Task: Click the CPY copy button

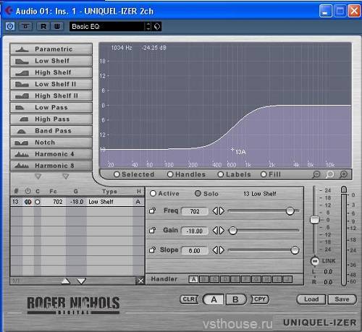Action: coord(260,299)
